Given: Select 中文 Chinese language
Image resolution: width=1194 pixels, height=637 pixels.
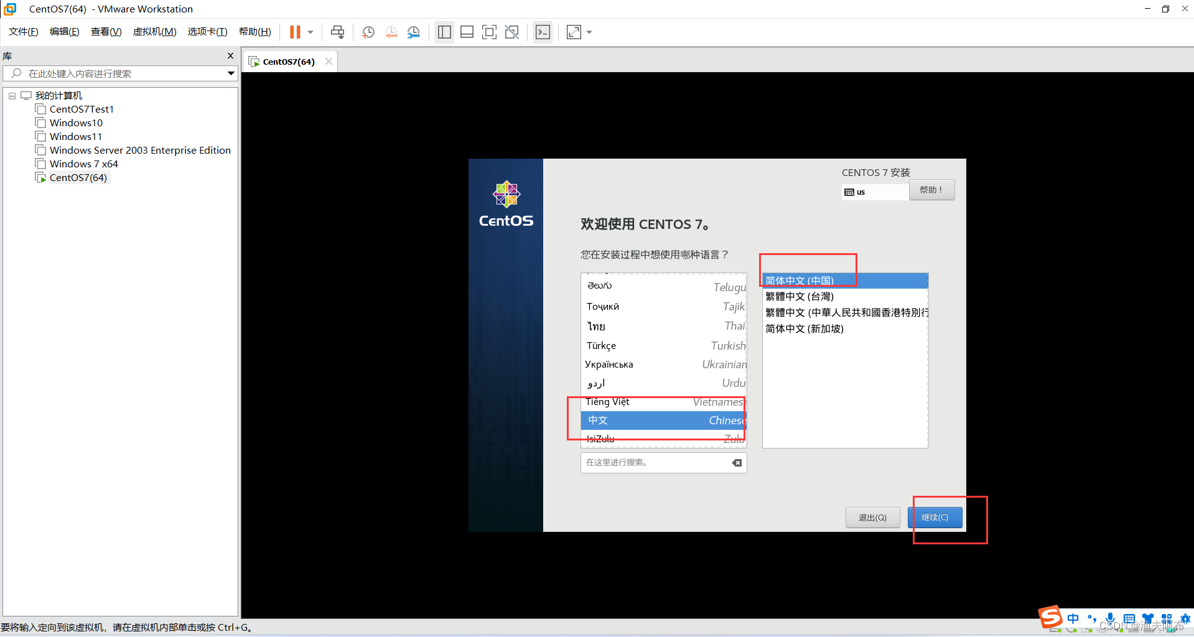Looking at the screenshot, I should tap(664, 421).
